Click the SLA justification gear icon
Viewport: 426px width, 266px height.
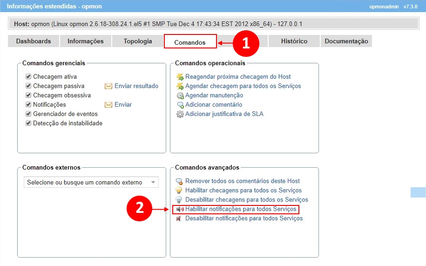coord(180,114)
